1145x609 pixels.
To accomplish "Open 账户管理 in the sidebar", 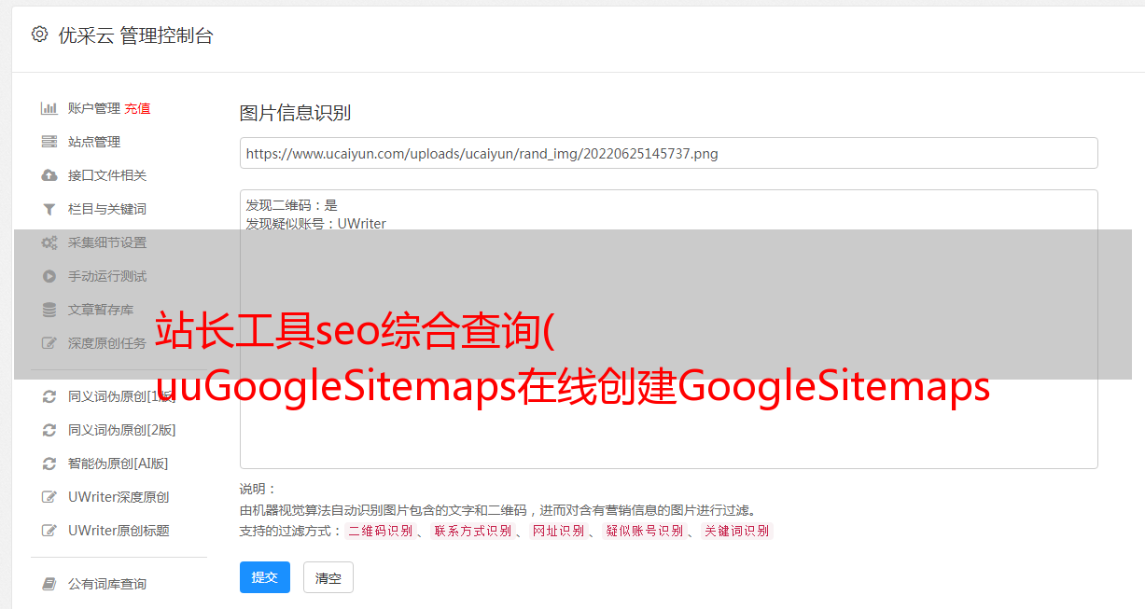I will pyautogui.click(x=94, y=108).
